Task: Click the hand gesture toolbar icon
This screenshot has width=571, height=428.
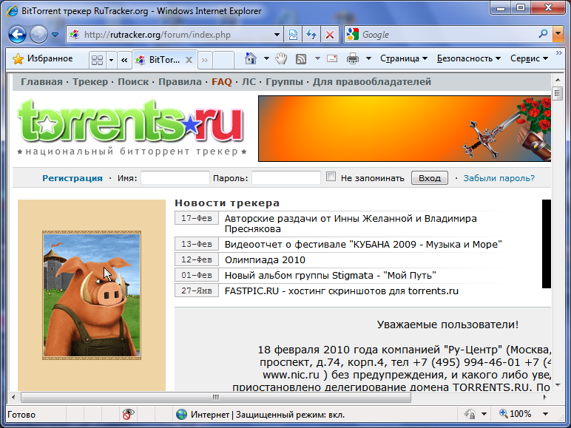Action: click(x=281, y=58)
